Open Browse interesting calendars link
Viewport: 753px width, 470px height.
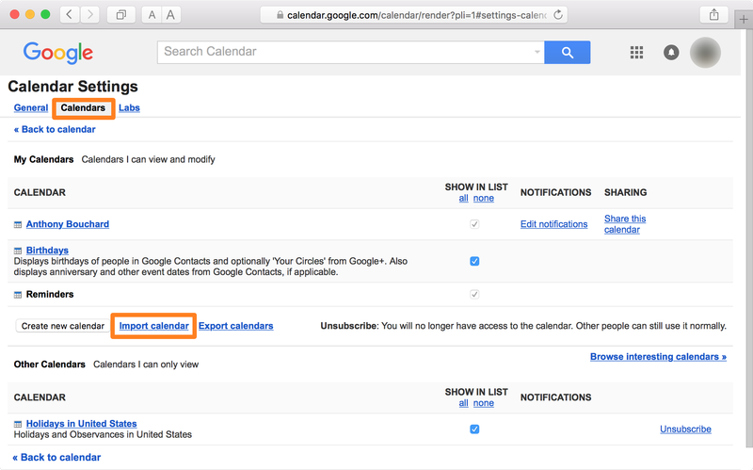click(x=658, y=357)
